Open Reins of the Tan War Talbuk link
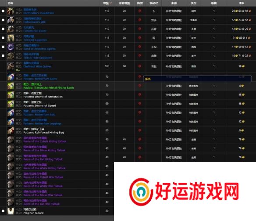This screenshot has width=256, height=221. (x=42, y=204)
